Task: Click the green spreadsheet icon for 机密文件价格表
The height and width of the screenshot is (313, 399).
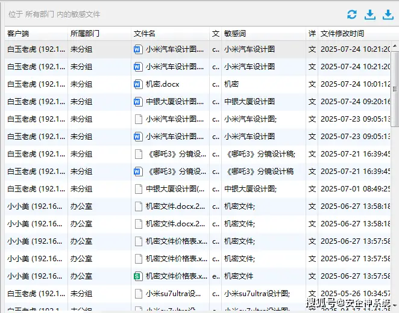Action: (x=138, y=276)
